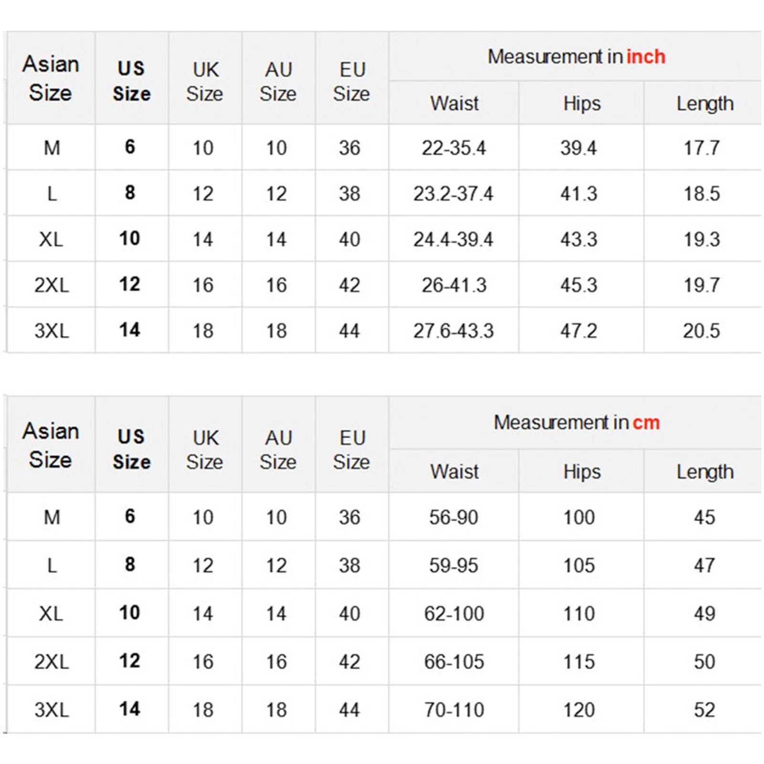Pick the 27.6-43.3 waist cell
This screenshot has height=764, width=764.
tap(453, 331)
